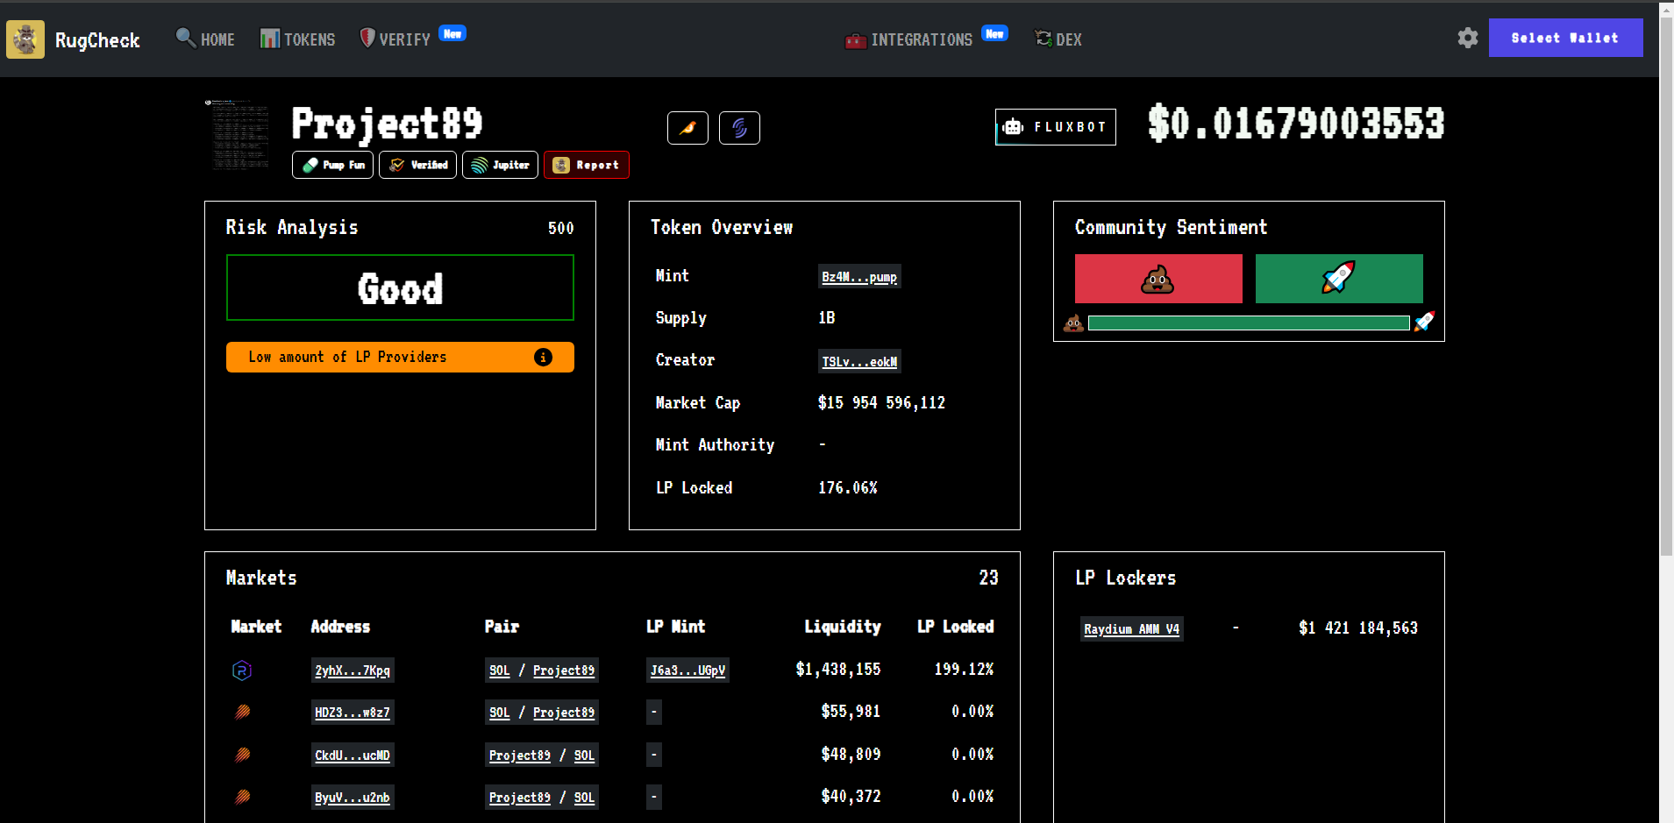This screenshot has height=823, width=1674.
Task: Click the Market Cap value $15 954 596,112
Action: tap(881, 403)
